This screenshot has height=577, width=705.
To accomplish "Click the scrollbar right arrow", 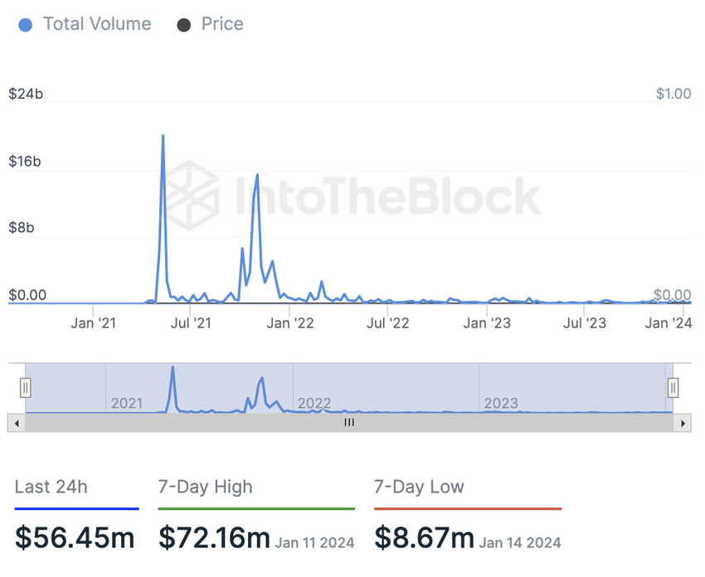I will coord(683,423).
